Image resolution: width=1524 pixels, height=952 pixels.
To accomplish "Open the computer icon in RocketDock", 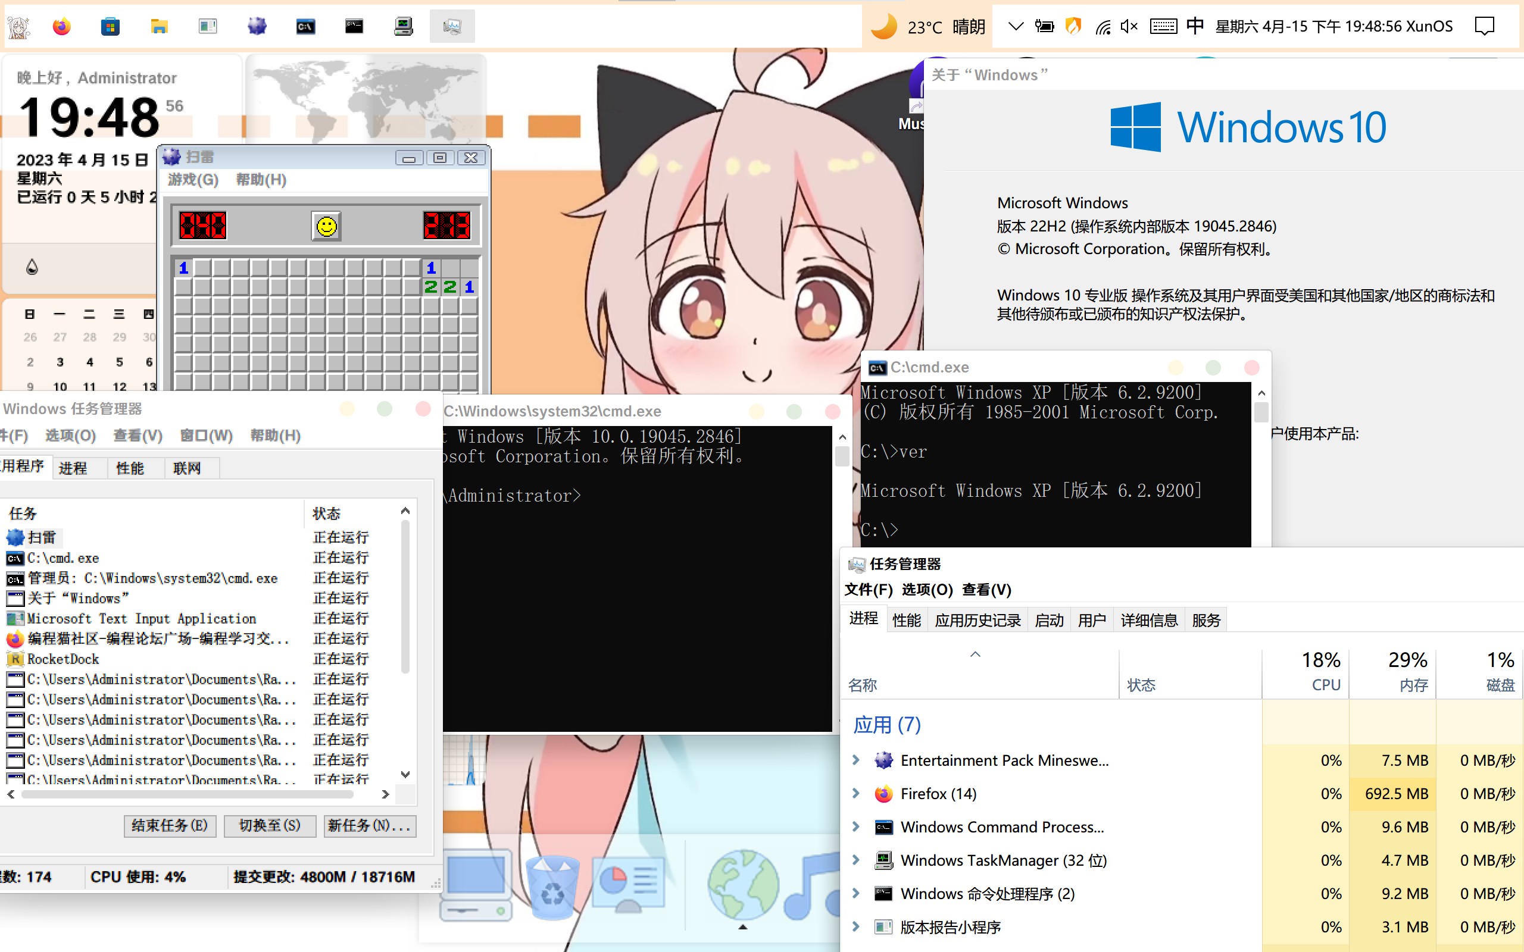I will click(476, 885).
